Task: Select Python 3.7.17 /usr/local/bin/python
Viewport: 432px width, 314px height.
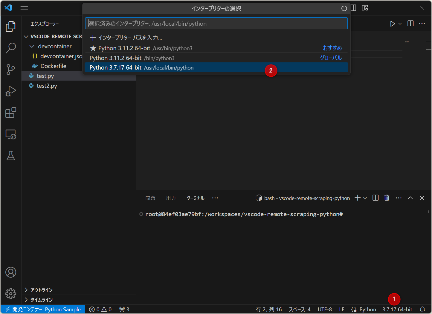Action: pyautogui.click(x=216, y=68)
